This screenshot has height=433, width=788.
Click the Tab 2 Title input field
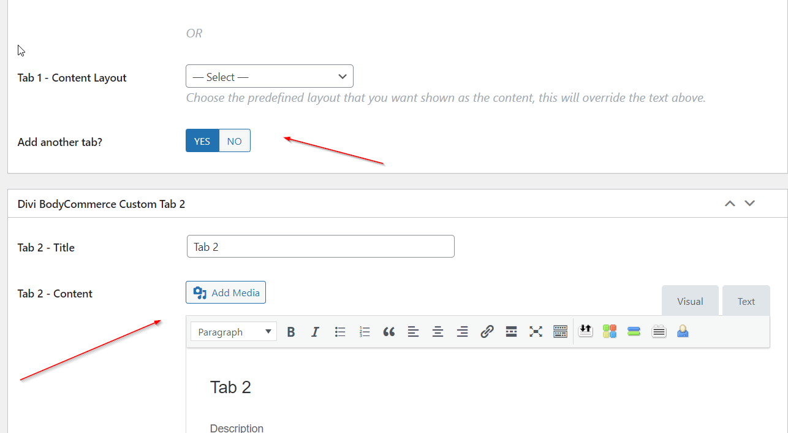point(320,247)
